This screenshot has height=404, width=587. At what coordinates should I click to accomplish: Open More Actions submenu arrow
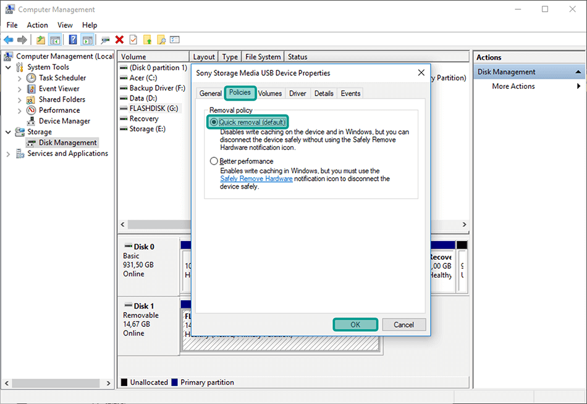579,86
